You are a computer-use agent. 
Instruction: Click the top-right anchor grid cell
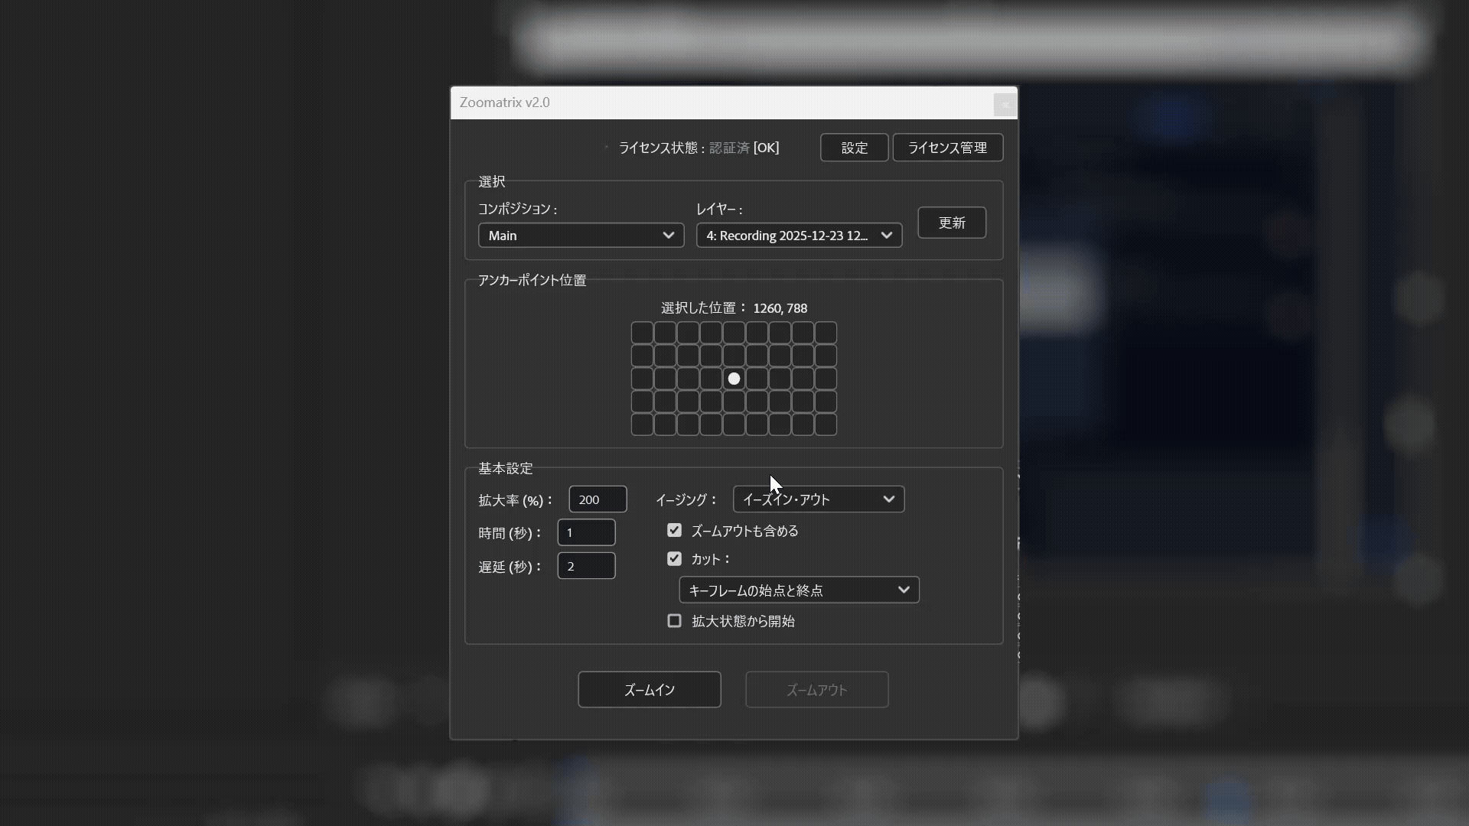click(x=826, y=333)
